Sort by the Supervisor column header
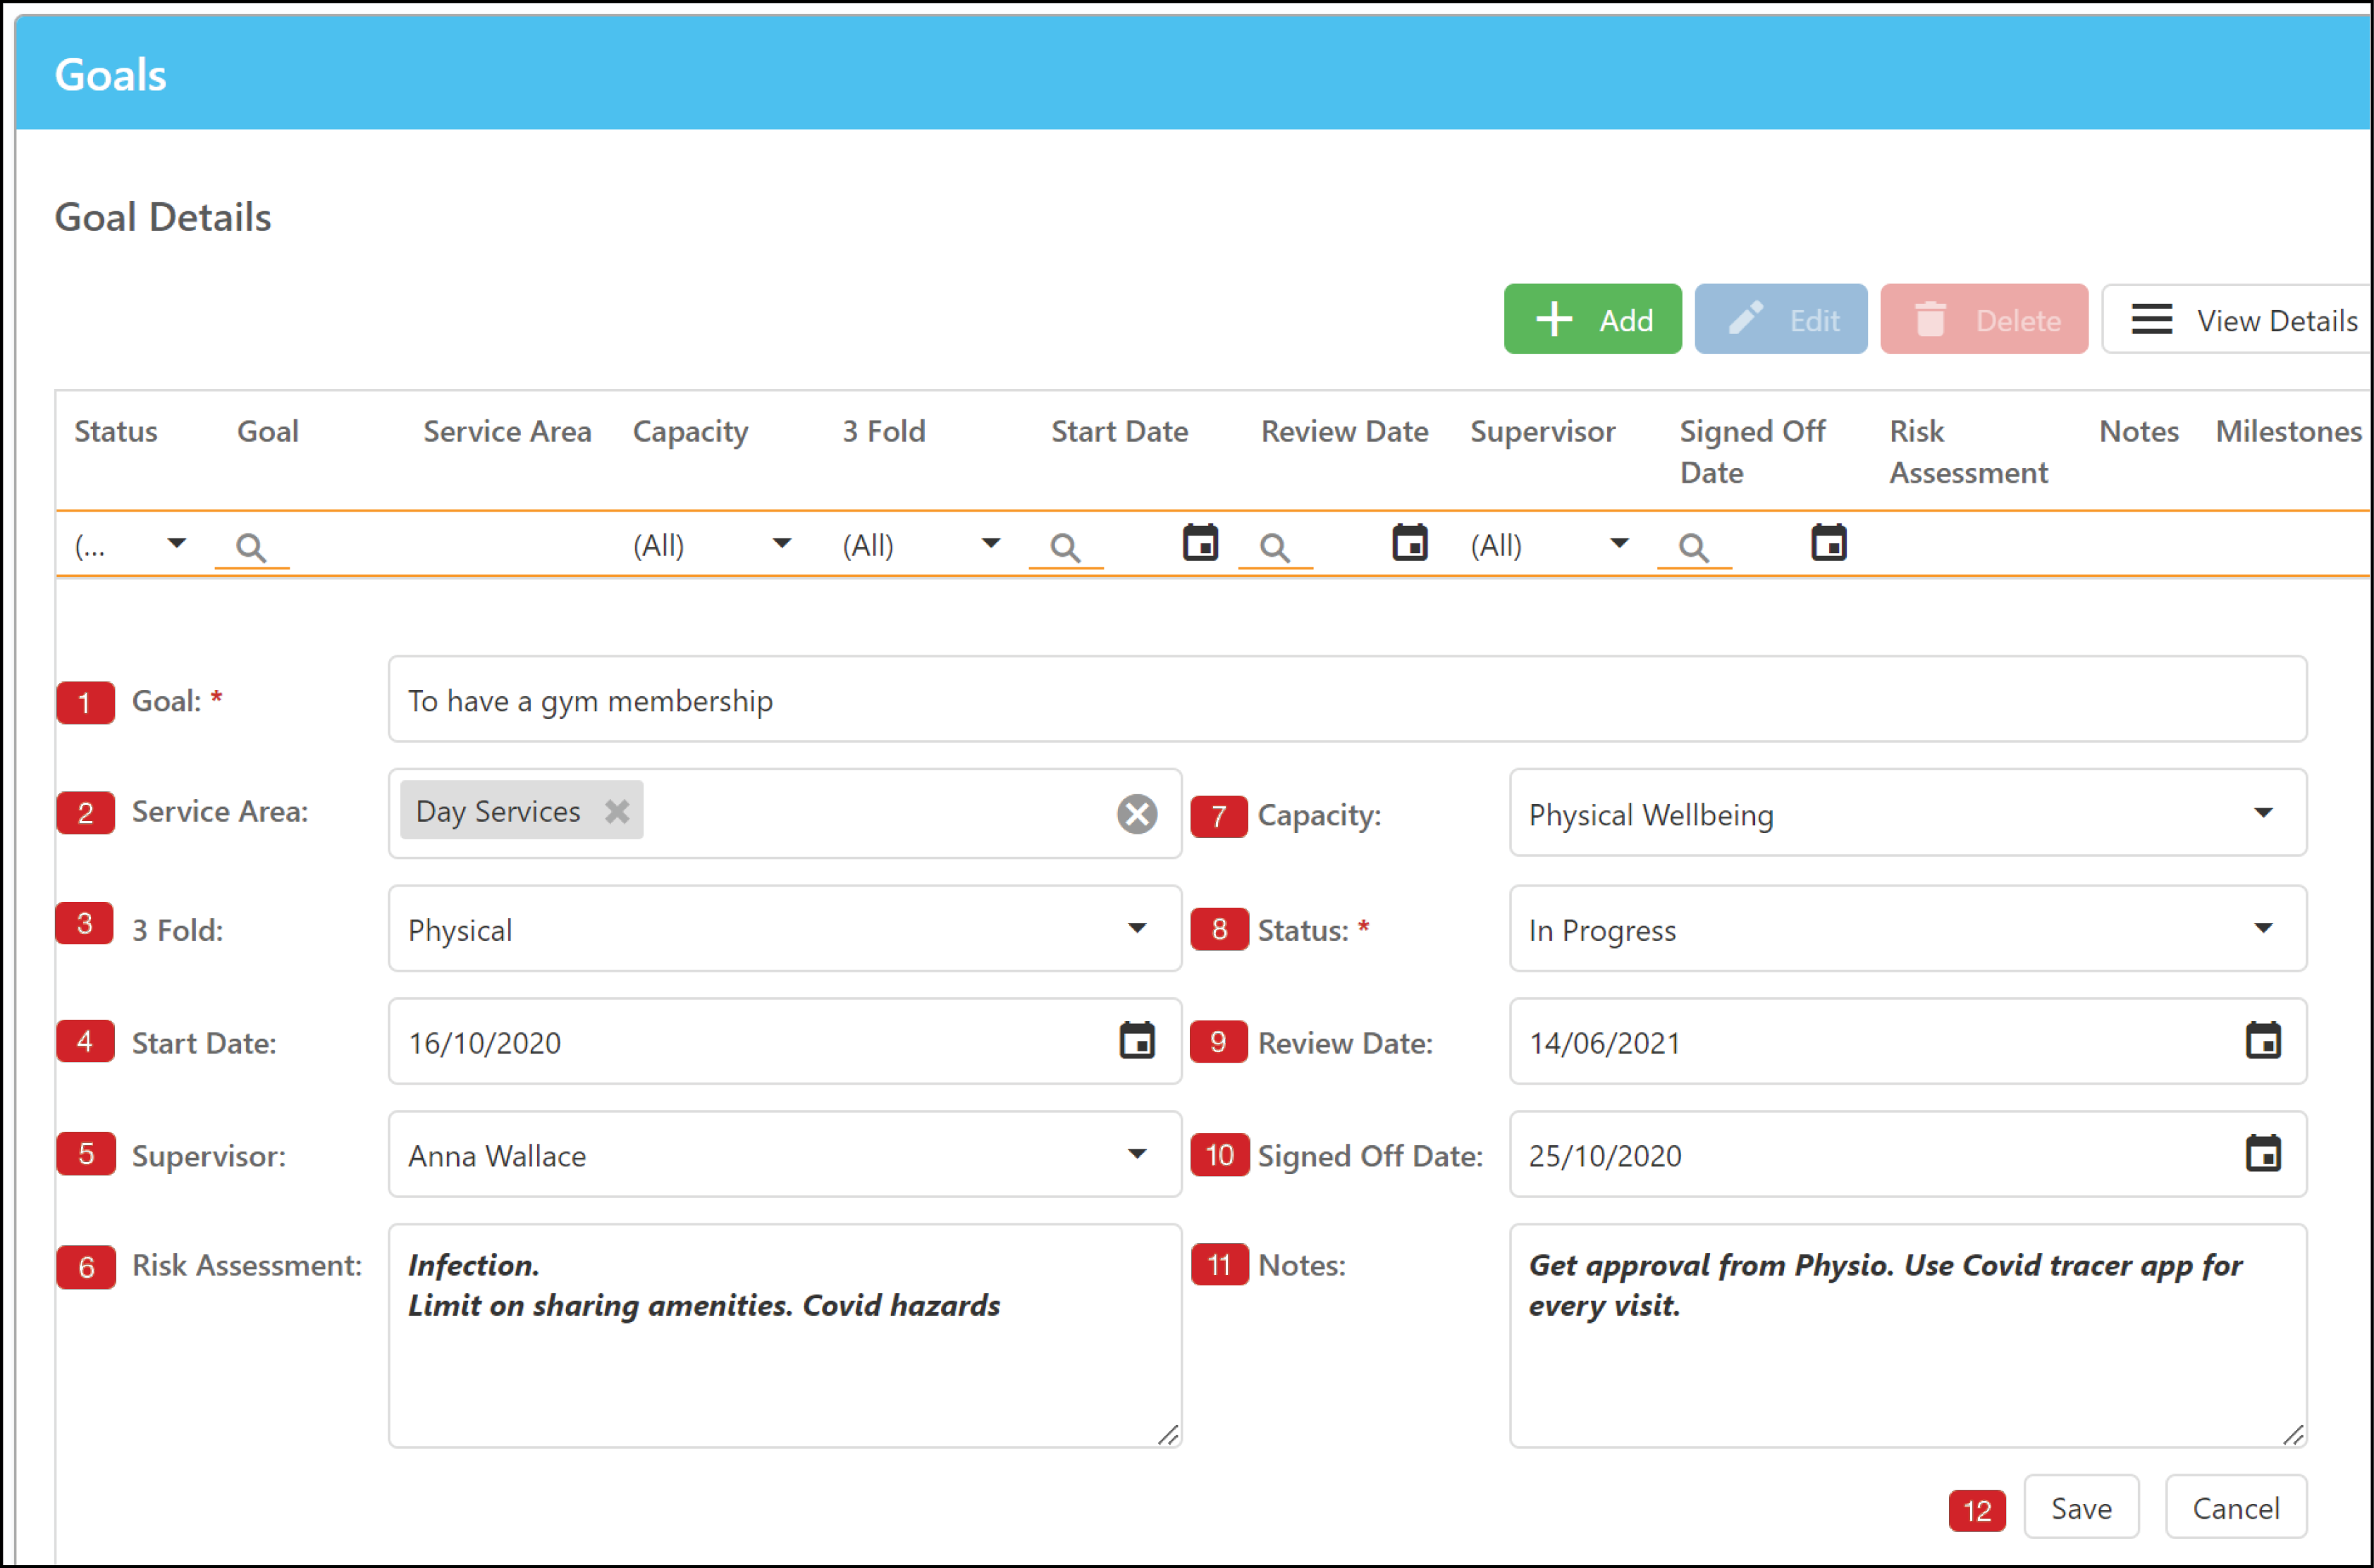This screenshot has height=1568, width=2374. (1542, 431)
